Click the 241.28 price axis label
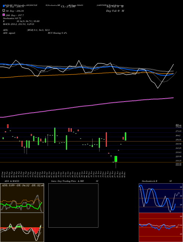 [x=178, y=148]
